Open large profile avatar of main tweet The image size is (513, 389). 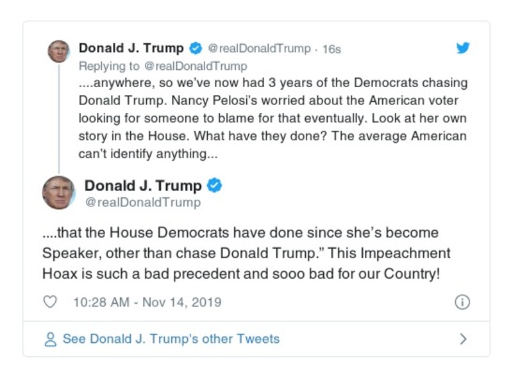(58, 192)
